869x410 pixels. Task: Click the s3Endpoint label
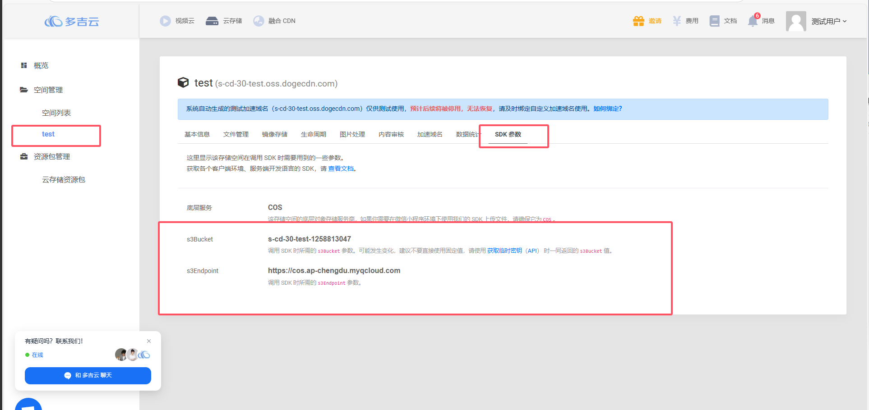pos(203,271)
